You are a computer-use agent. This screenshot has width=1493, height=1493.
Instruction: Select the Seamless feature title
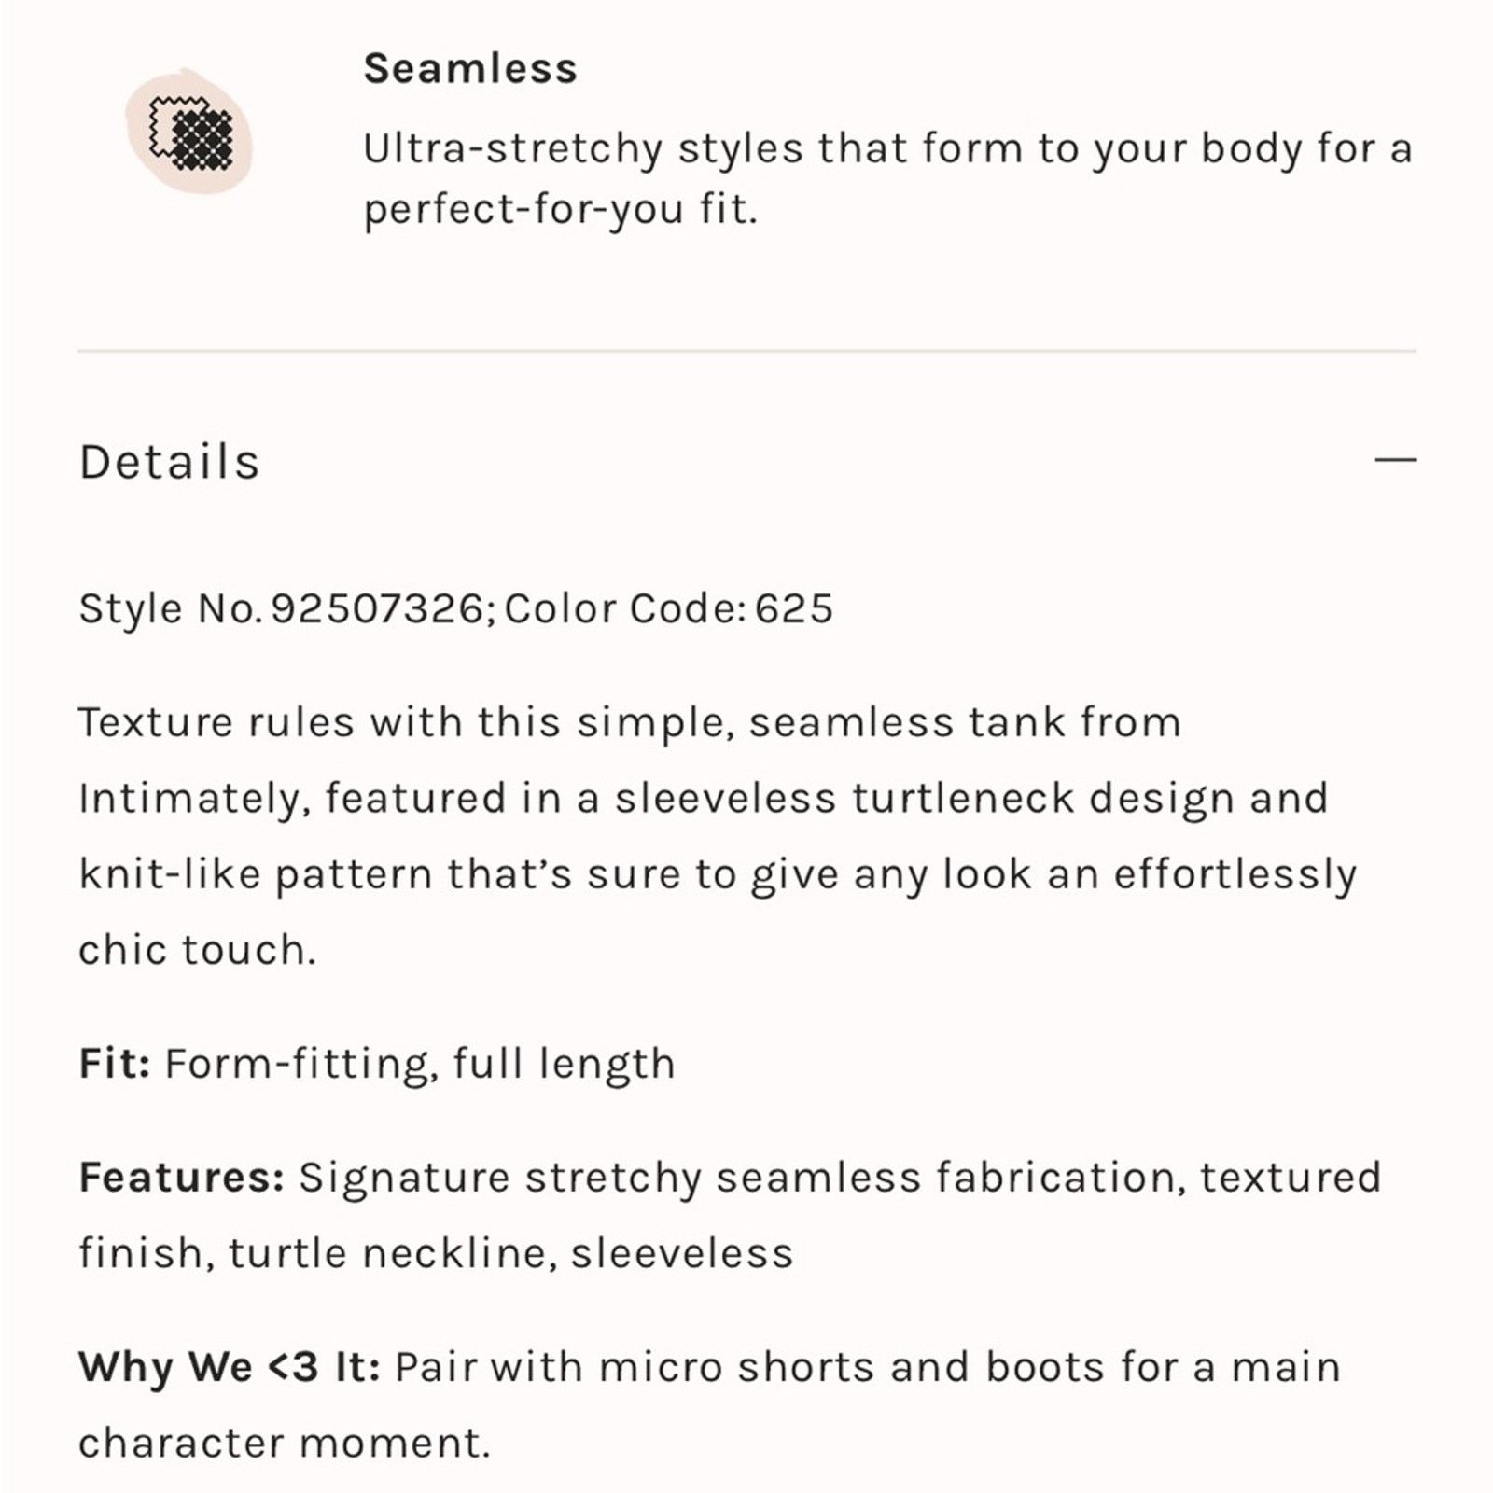pyautogui.click(x=470, y=68)
